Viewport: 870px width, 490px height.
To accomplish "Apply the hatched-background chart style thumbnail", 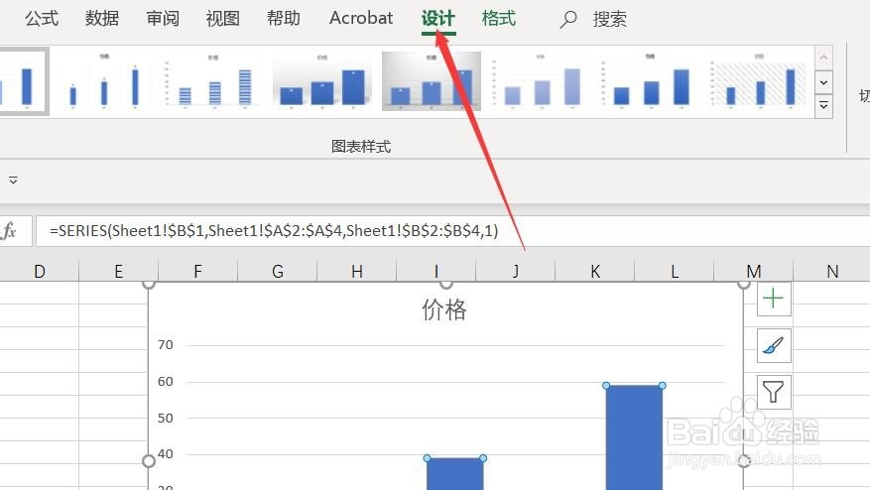I will click(760, 81).
